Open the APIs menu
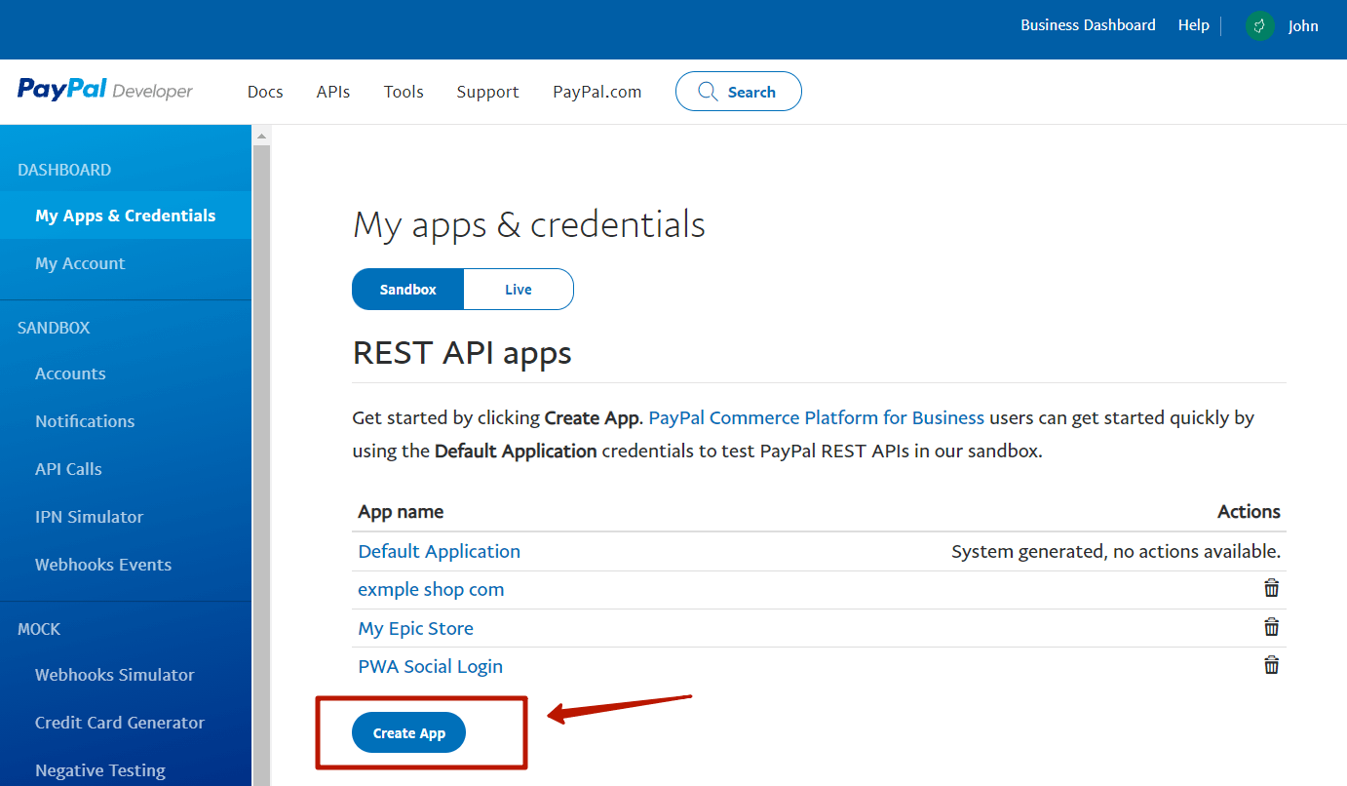Viewport: 1347px width, 786px height. [x=333, y=92]
